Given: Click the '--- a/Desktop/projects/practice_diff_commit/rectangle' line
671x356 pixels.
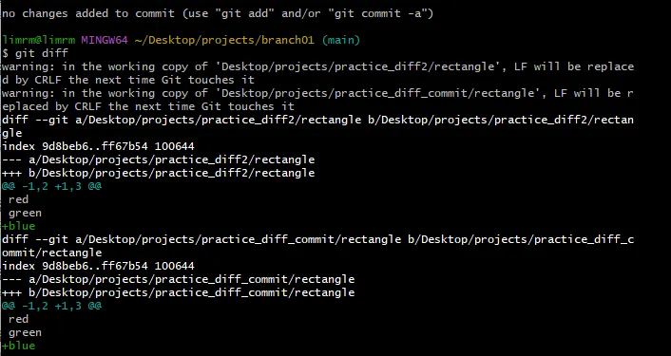Looking at the screenshot, I should coord(178,279).
